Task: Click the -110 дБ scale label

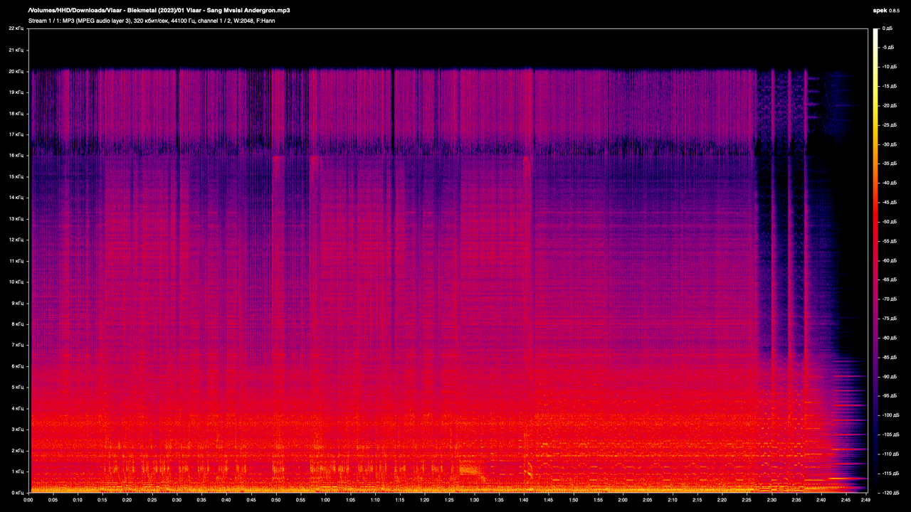Action: point(891,454)
